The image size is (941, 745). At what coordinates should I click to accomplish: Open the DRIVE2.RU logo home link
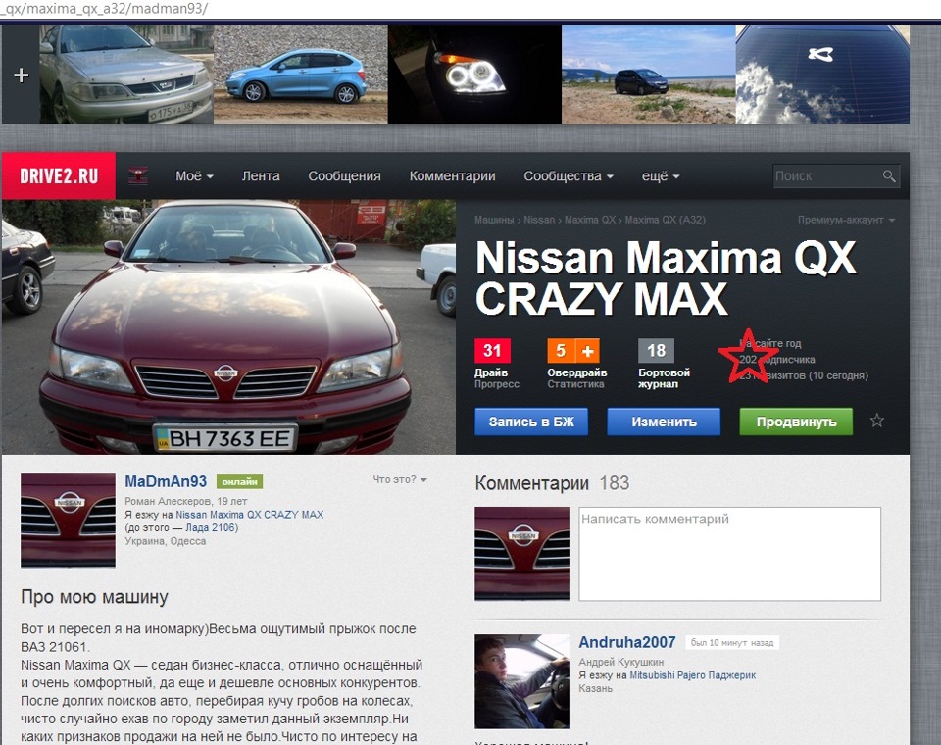point(59,175)
